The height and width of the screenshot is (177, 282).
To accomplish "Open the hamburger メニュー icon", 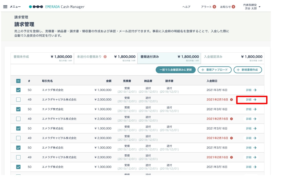I will (x=5, y=7).
